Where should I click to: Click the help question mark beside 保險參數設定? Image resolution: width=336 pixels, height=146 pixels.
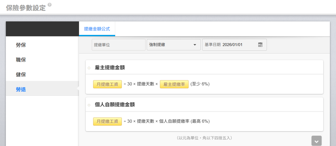49,5
